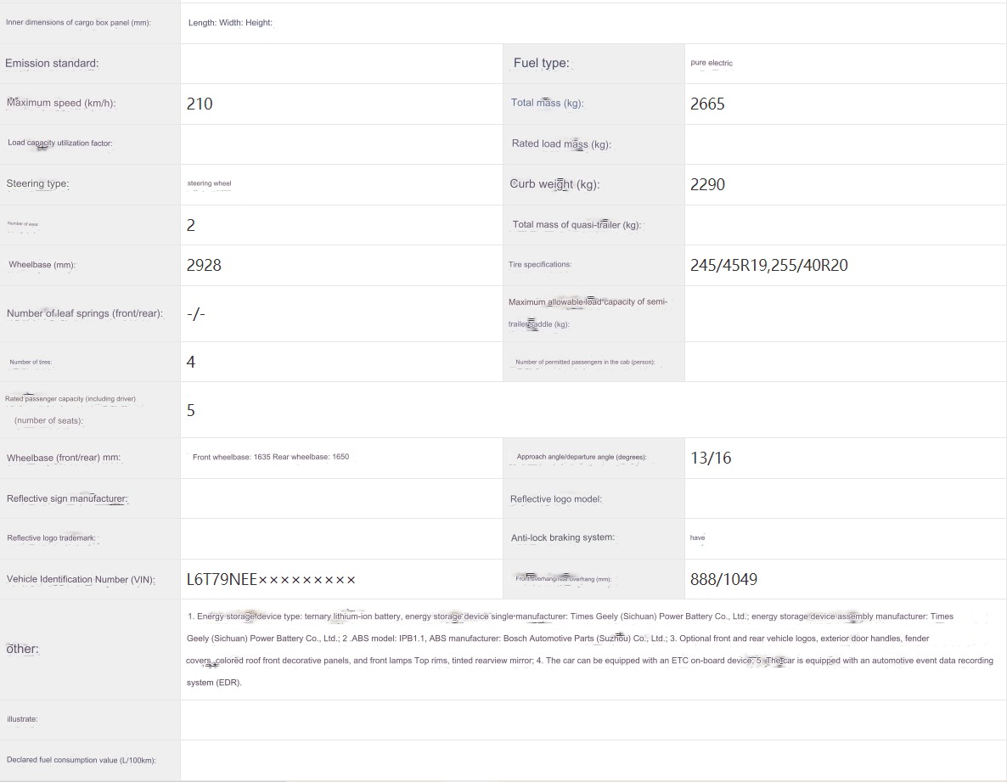Screen dimensions: 1007x782
Task: Click the curb weight value 2290
Action: pyautogui.click(x=707, y=185)
